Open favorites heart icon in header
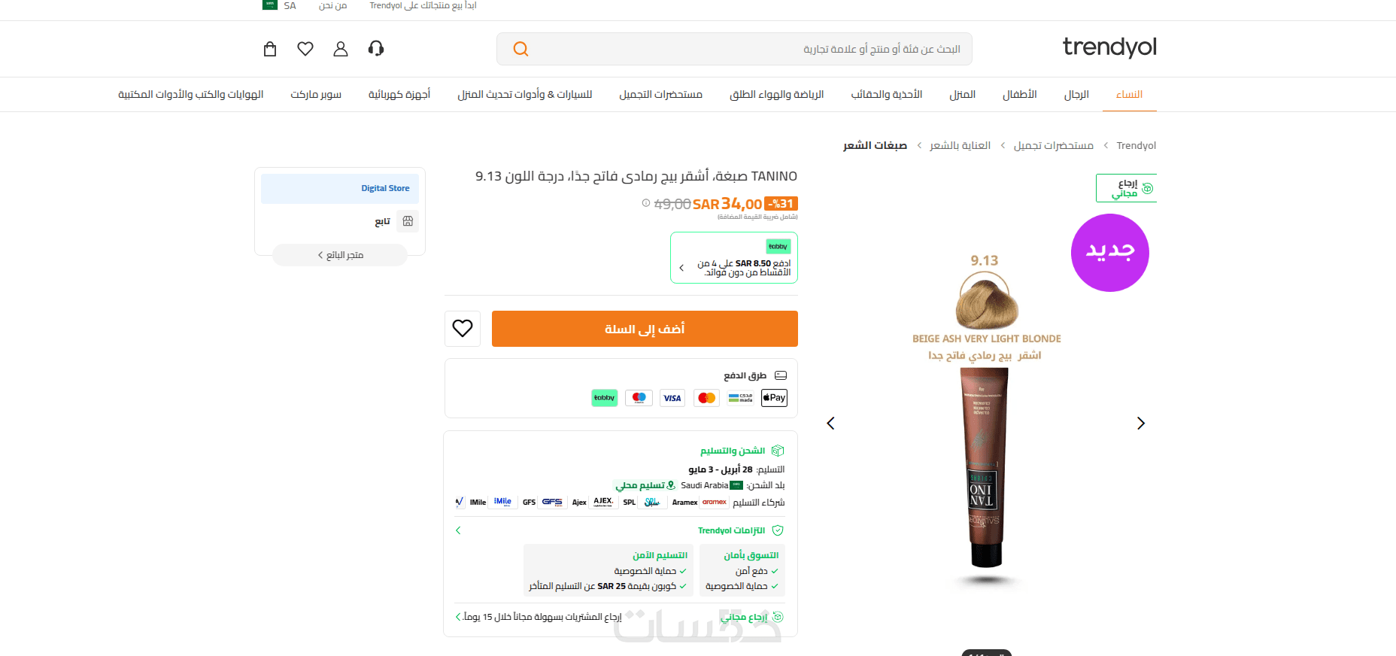The width and height of the screenshot is (1396, 656). (305, 49)
